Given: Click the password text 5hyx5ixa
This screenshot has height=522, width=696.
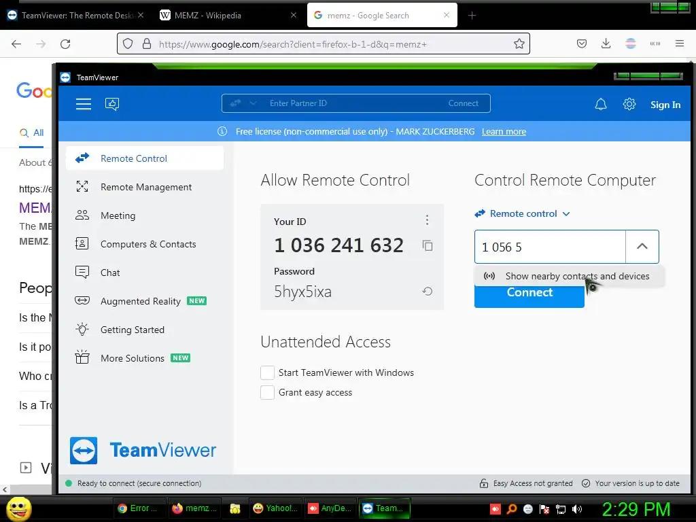Looking at the screenshot, I should click(302, 292).
